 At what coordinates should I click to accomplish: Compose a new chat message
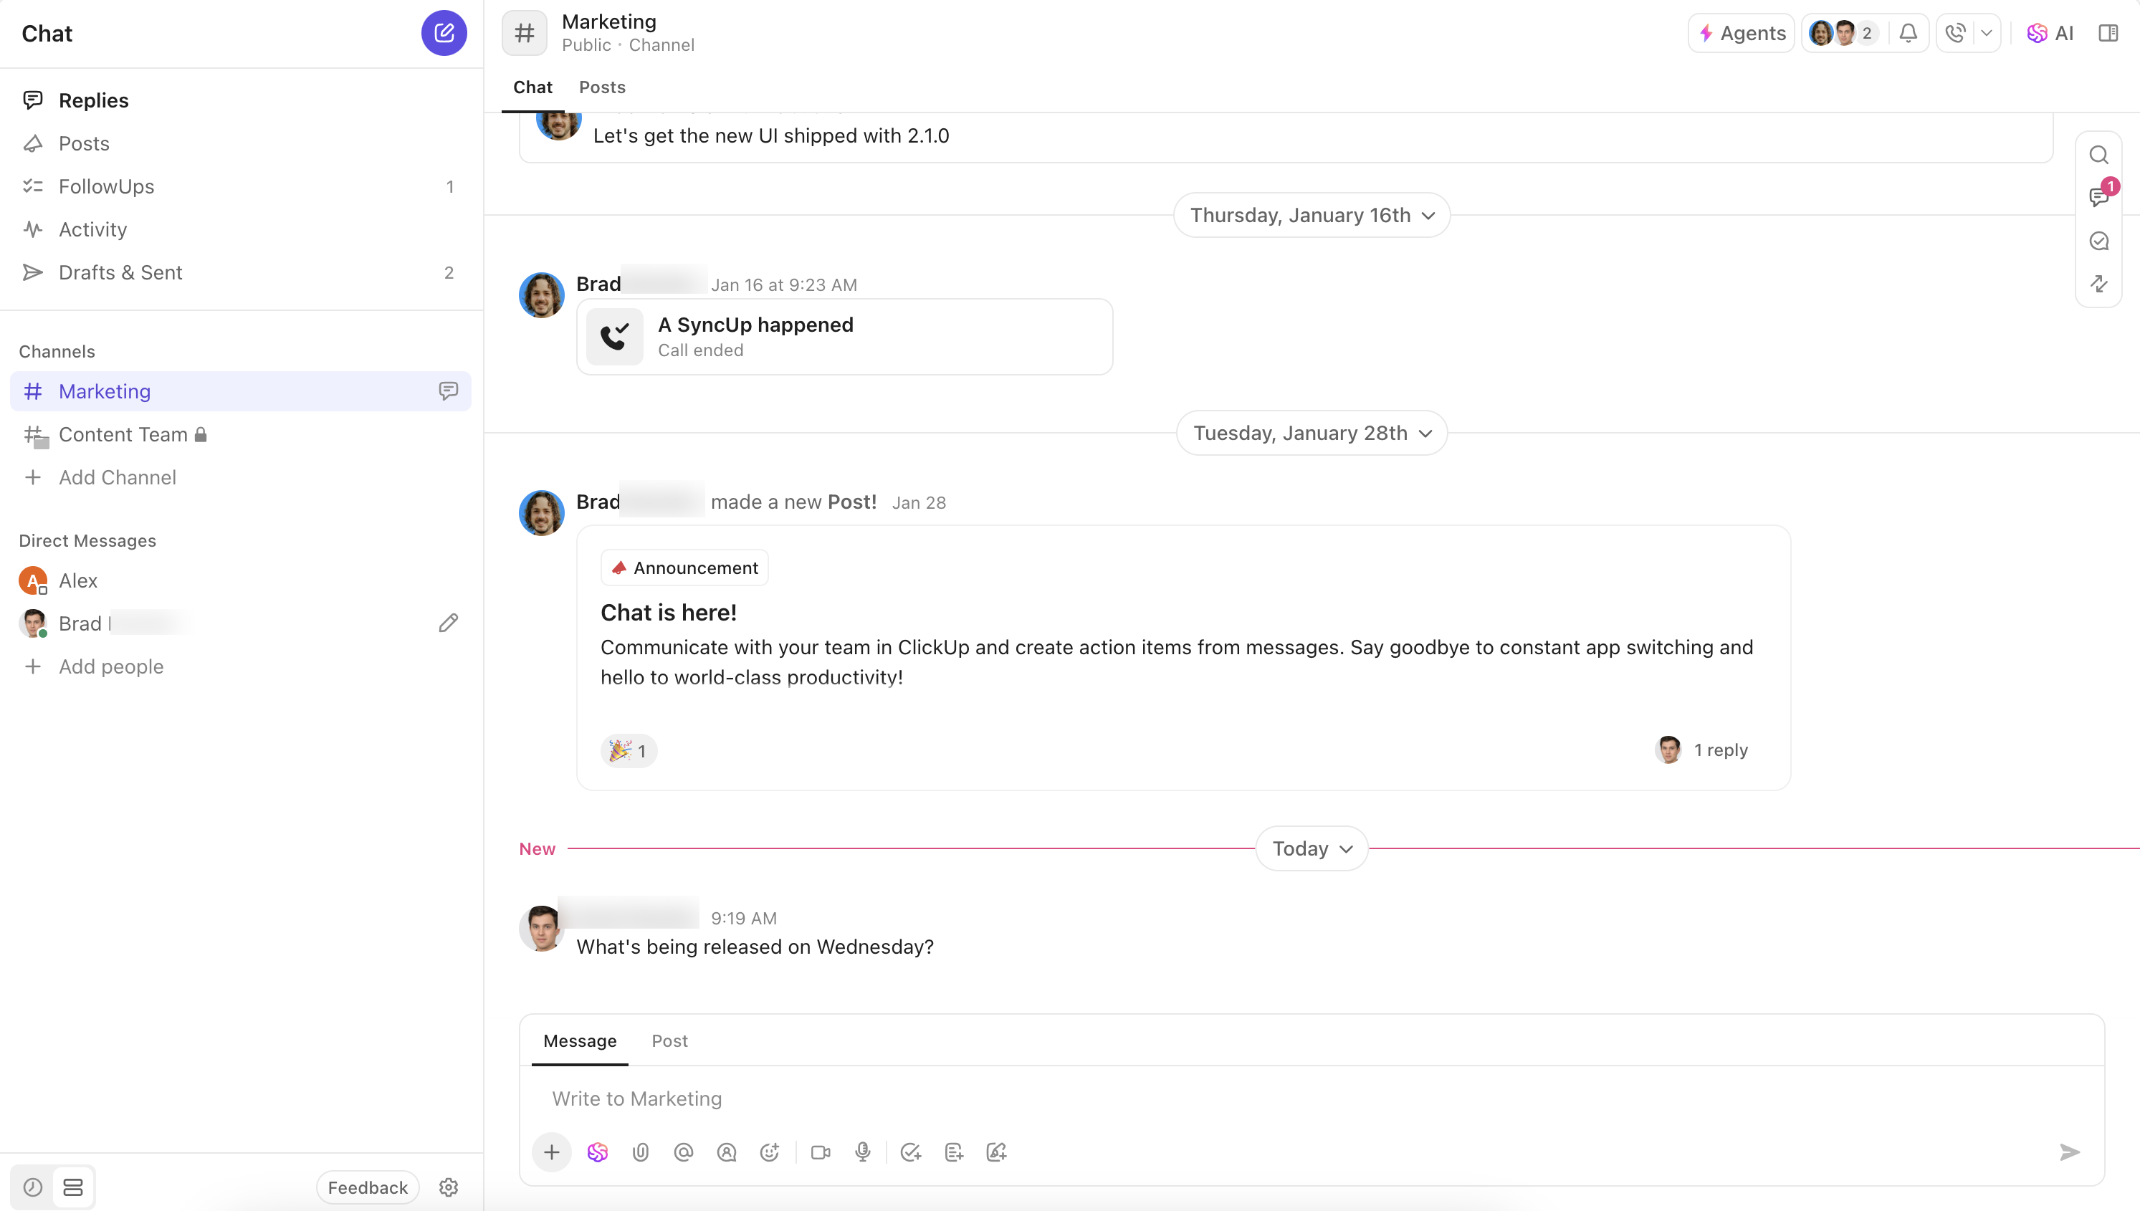tap(444, 32)
